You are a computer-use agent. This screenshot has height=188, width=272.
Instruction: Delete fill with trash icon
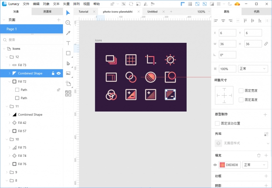click(x=259, y=155)
